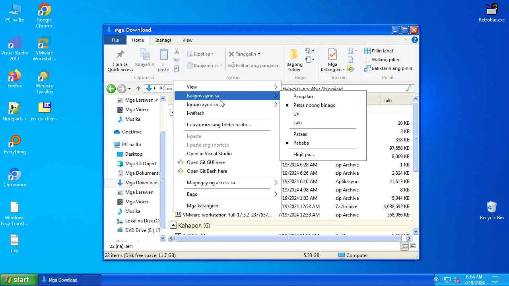Click the large icons view icon in status bar
509x286 pixels.
[413, 246]
